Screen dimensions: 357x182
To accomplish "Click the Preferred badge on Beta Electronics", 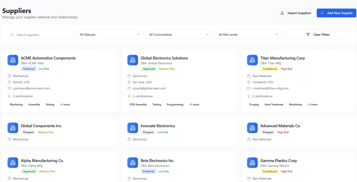I will tap(148, 171).
